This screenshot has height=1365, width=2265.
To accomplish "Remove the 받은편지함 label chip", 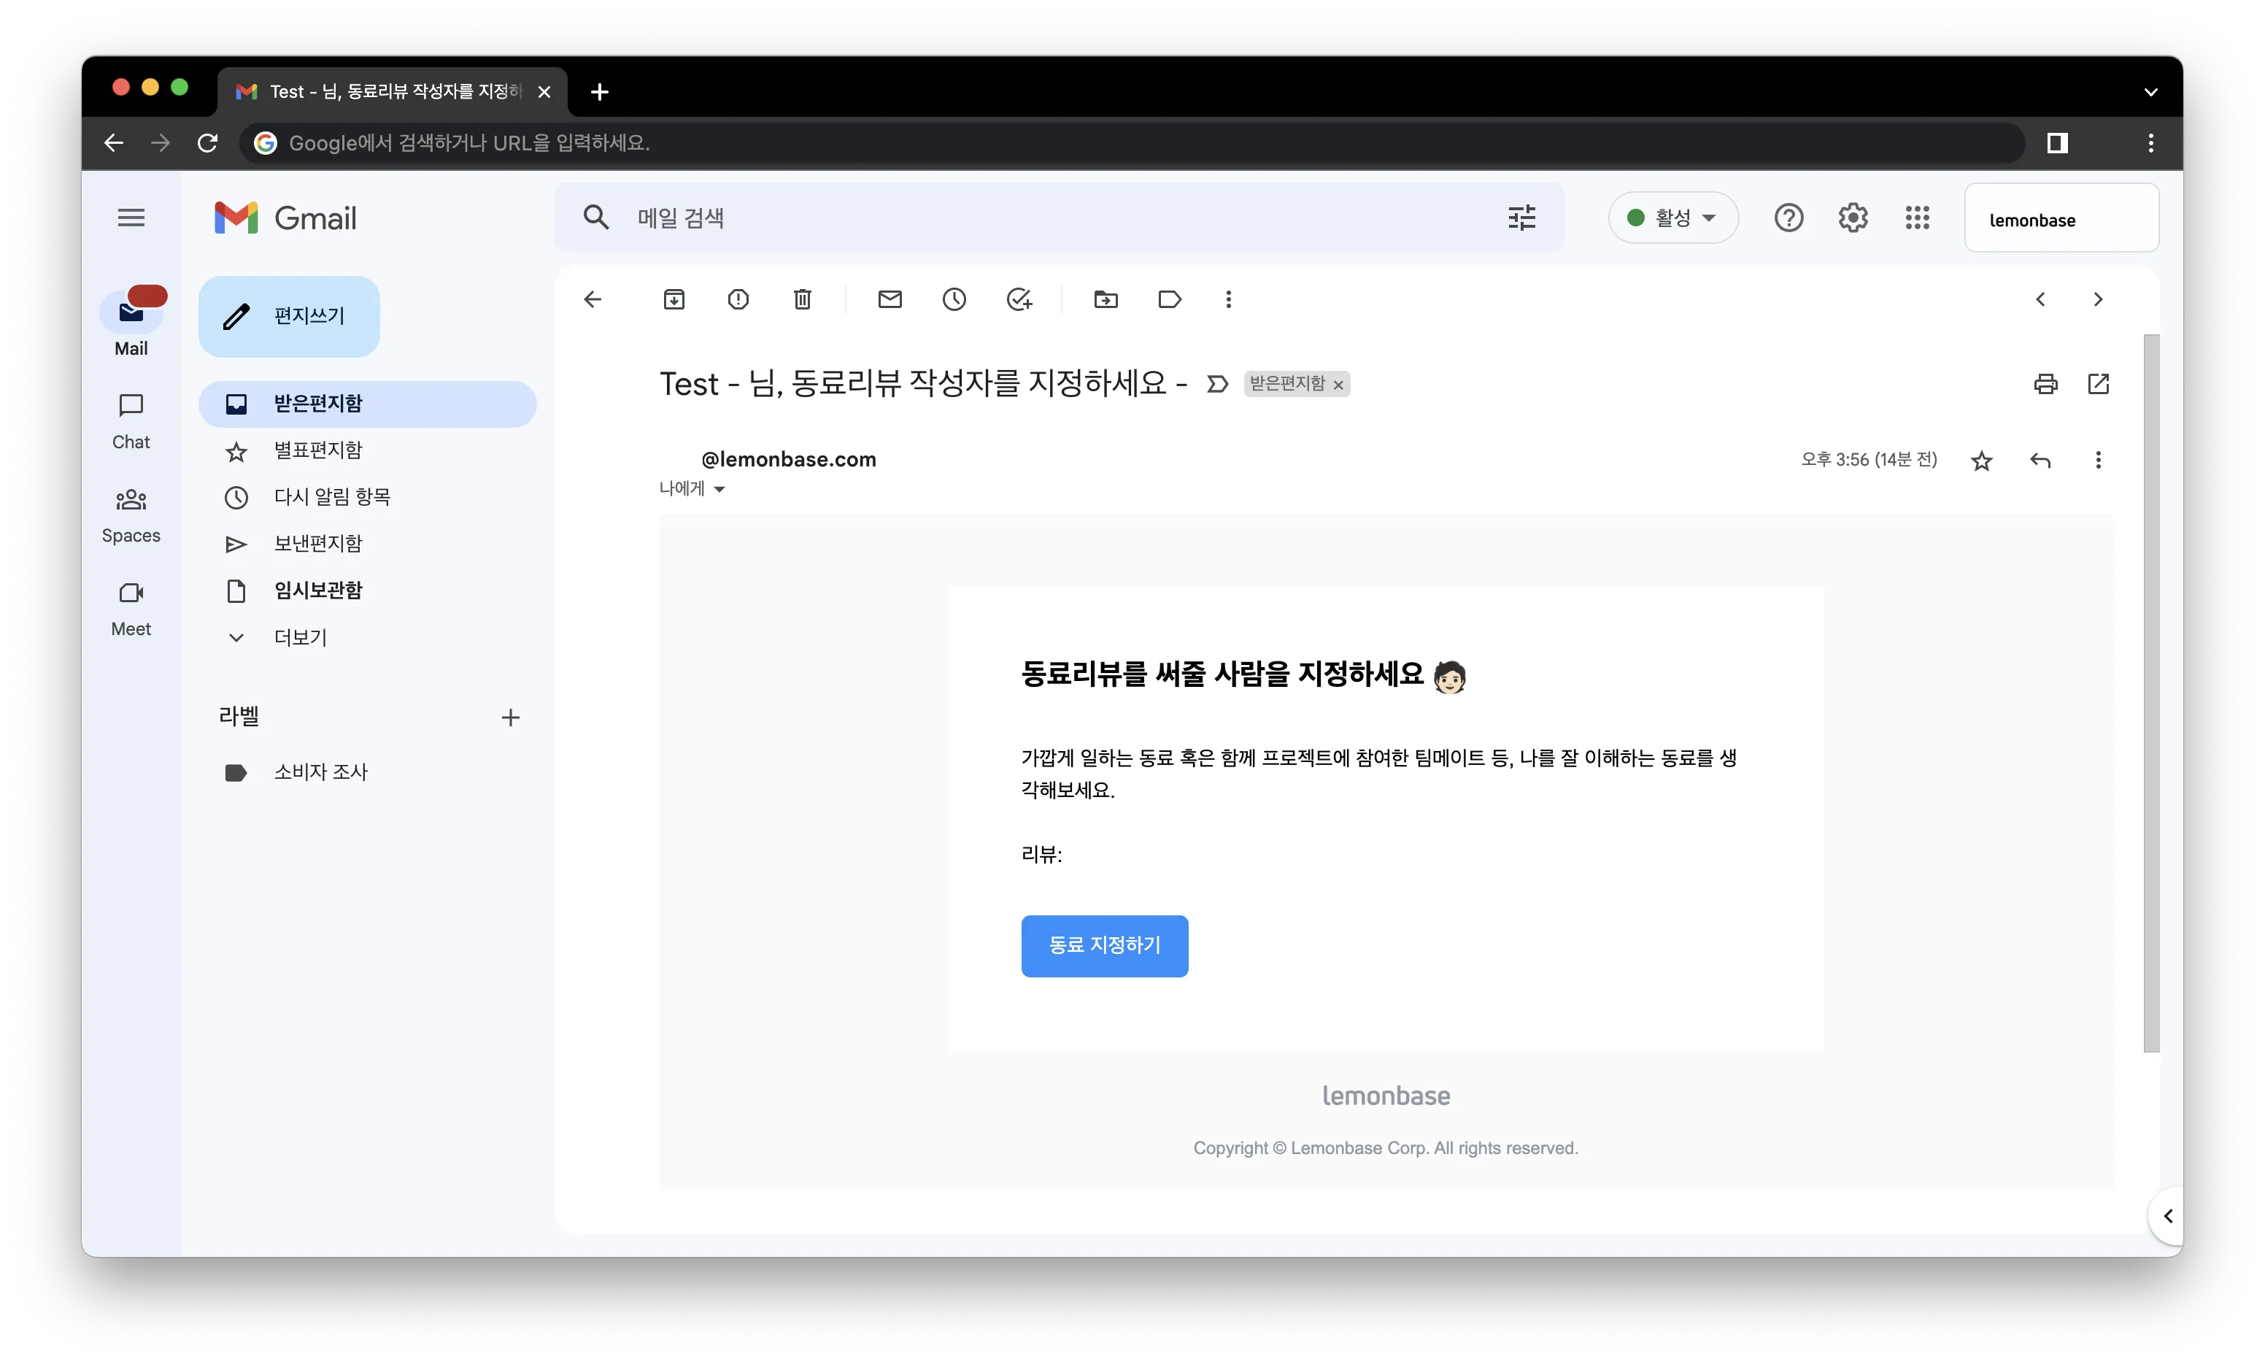I will coord(1338,385).
